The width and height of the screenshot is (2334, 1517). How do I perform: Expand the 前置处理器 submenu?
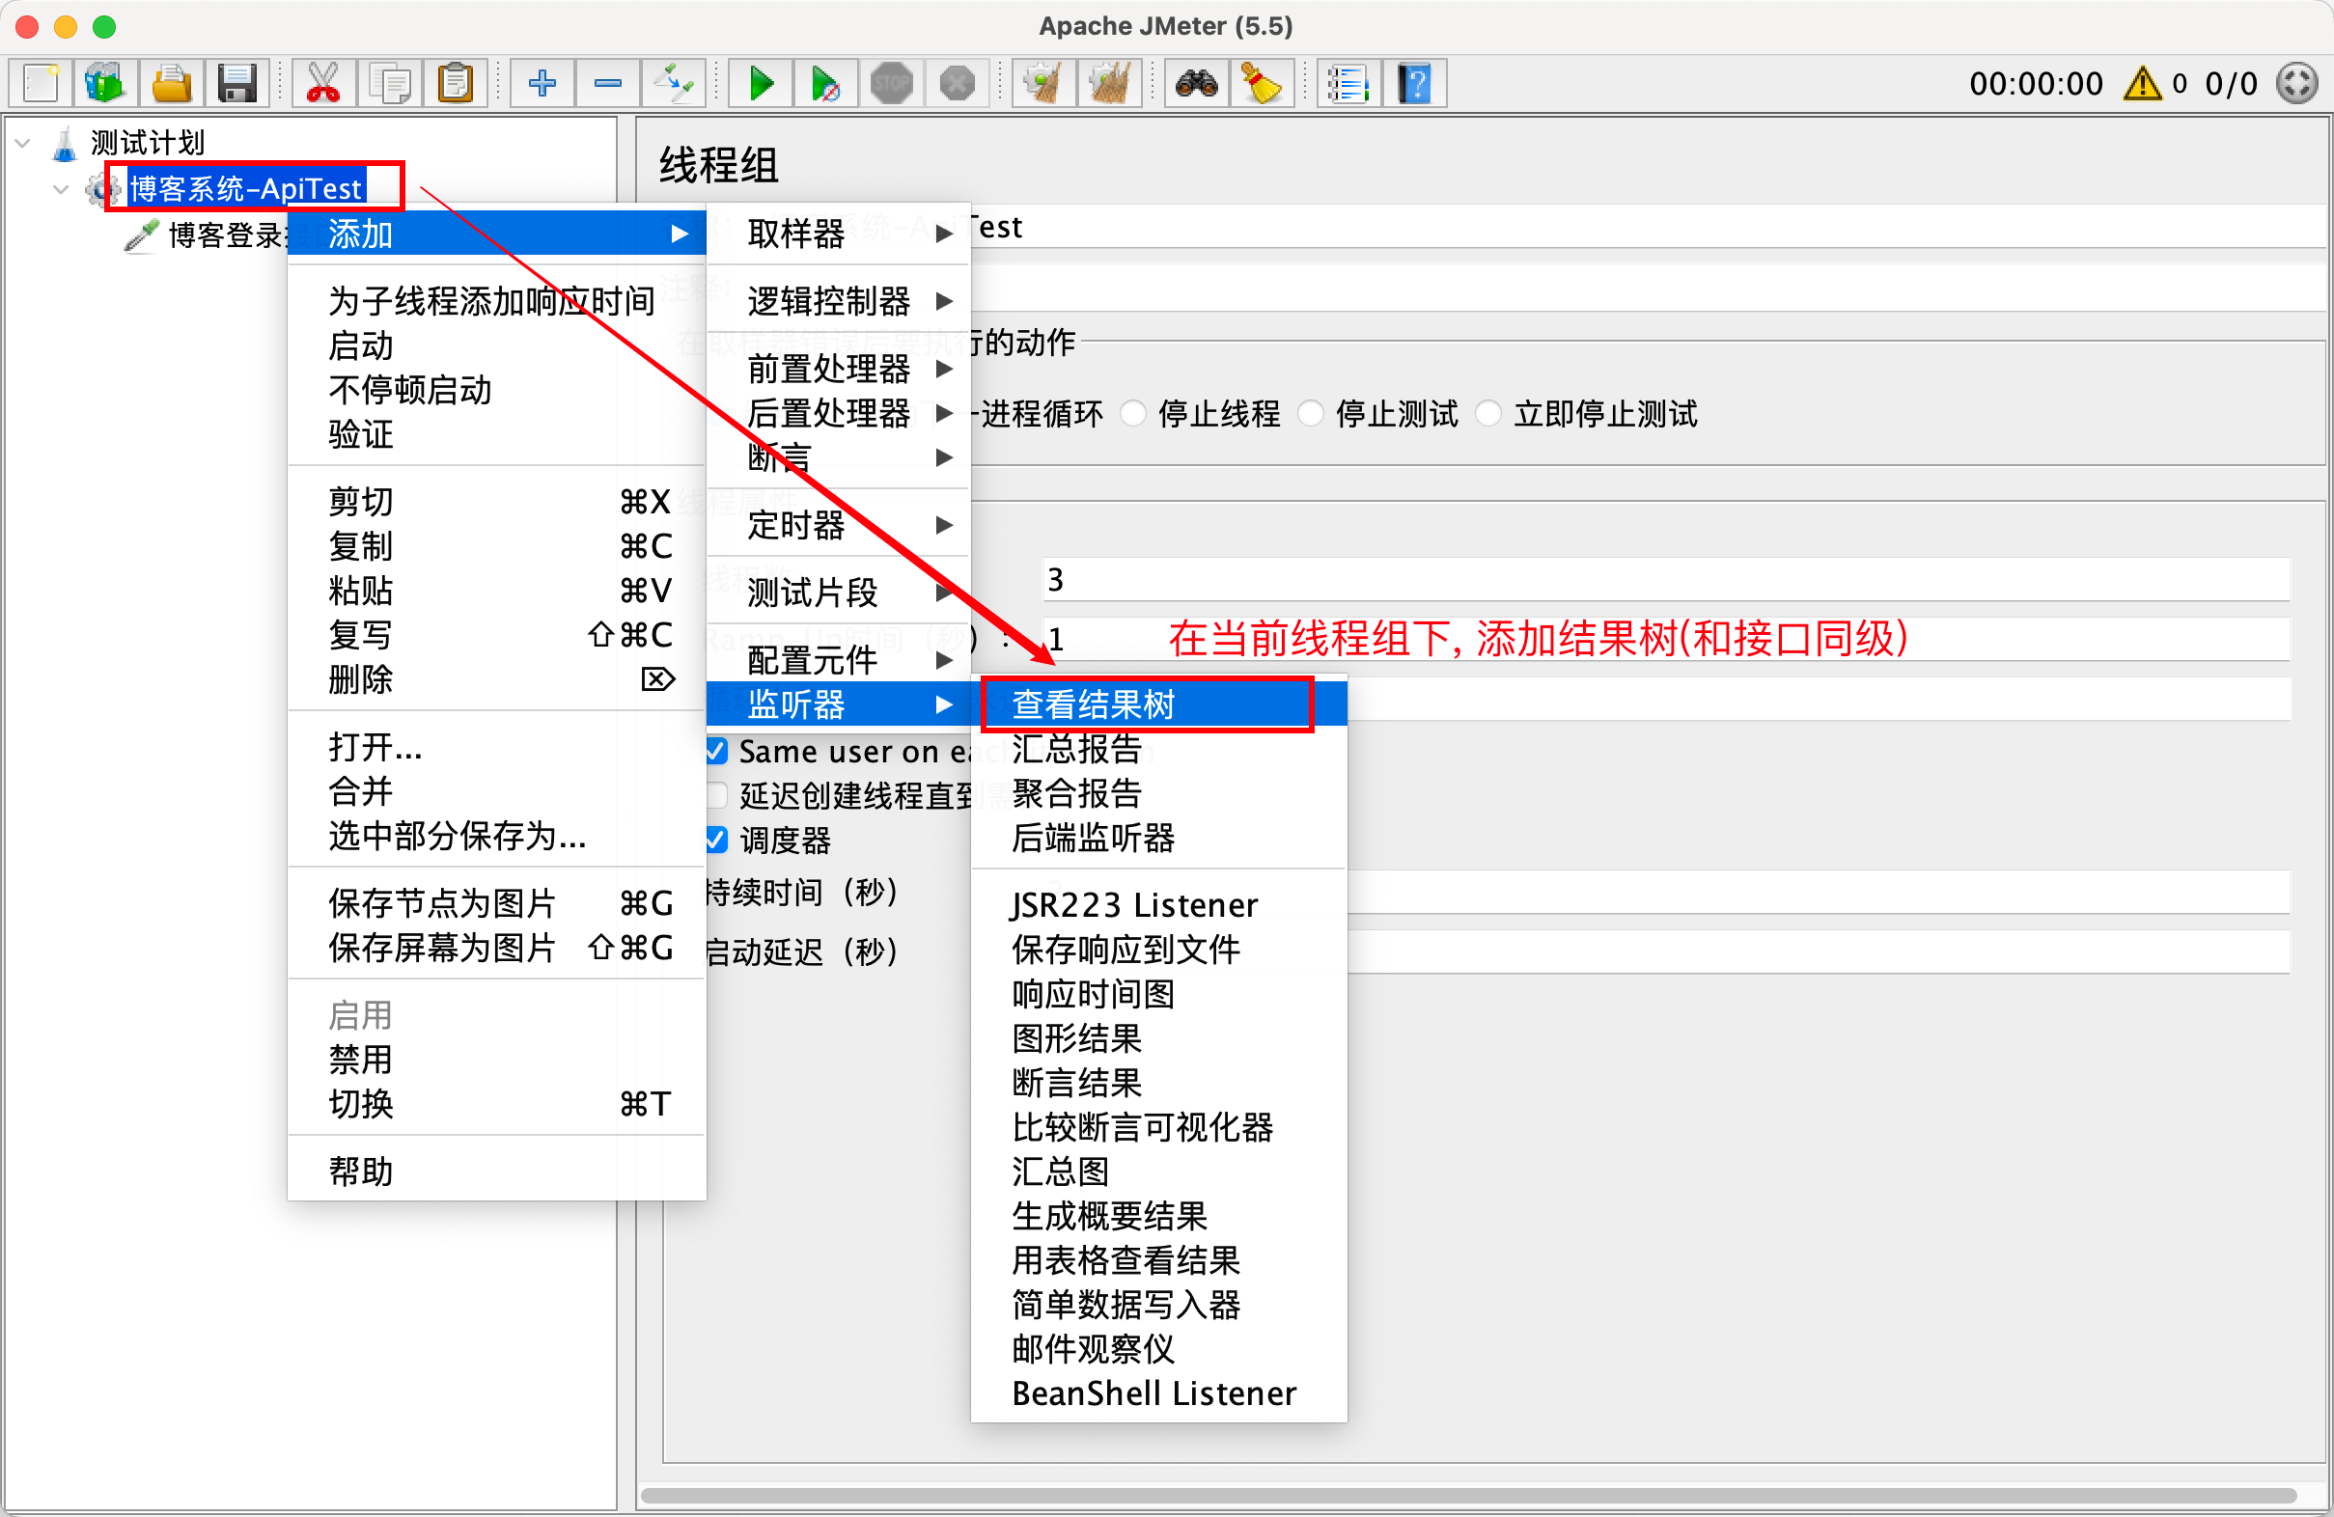(839, 370)
